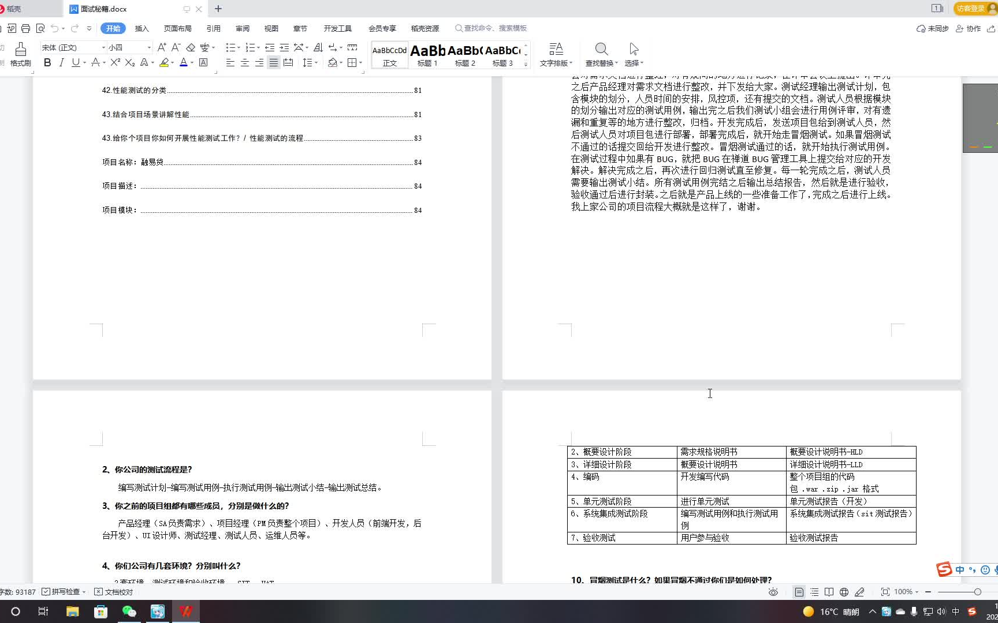The image size is (998, 623).
Task: Undo the last action
Action: [54, 28]
